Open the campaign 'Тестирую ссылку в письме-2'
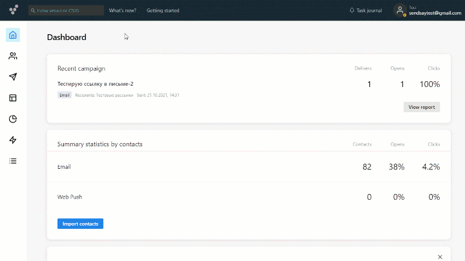The image size is (465, 261). click(x=95, y=84)
